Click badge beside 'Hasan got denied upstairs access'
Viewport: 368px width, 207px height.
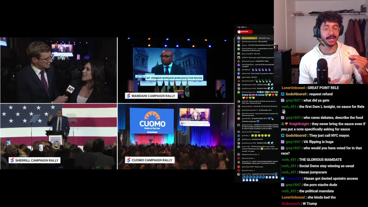point(283,179)
